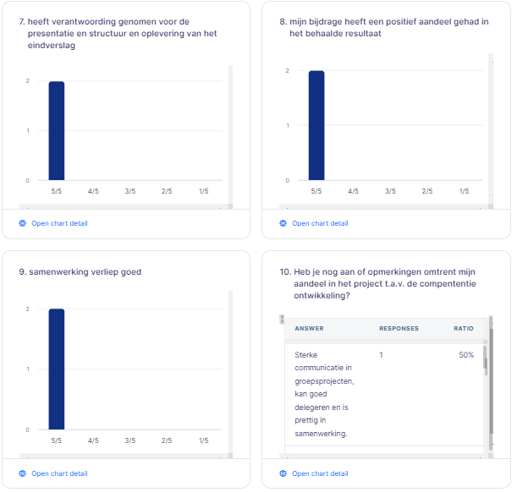Sort table by the ANSWER column header

coord(307,329)
